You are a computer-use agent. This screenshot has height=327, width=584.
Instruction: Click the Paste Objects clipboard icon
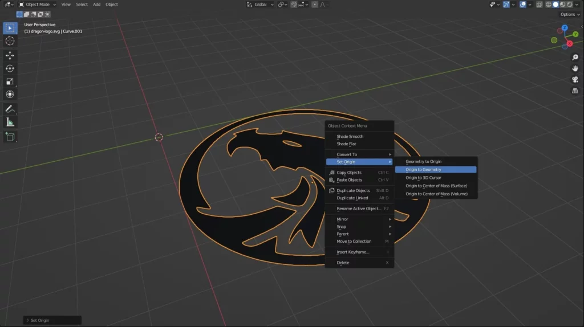(331, 179)
